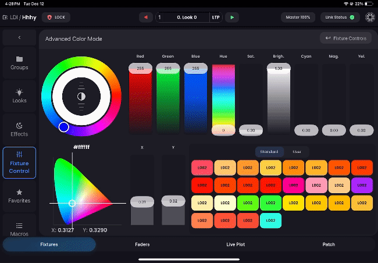Toggle the LOCK button
Viewport: 378px width, 263px height.
coord(56,17)
